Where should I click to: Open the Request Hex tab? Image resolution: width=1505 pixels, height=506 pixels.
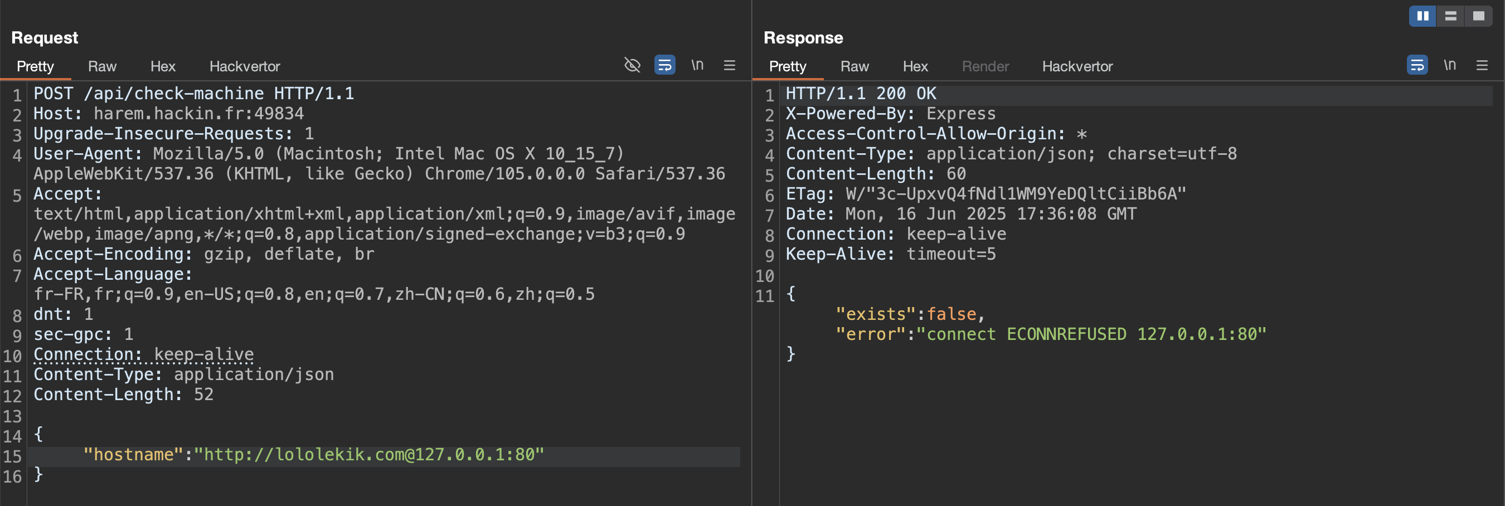coord(162,67)
